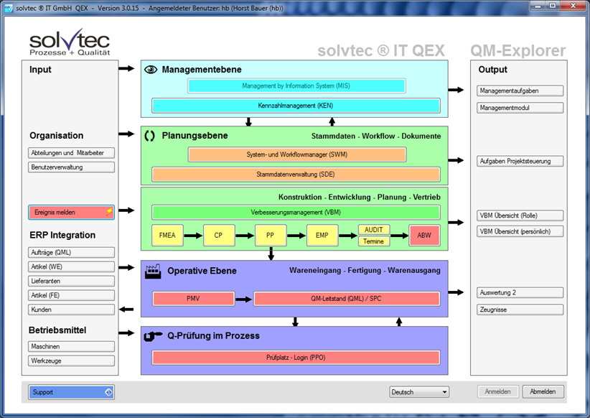
Task: Open Management by Information System (MIS)
Action: [x=296, y=86]
